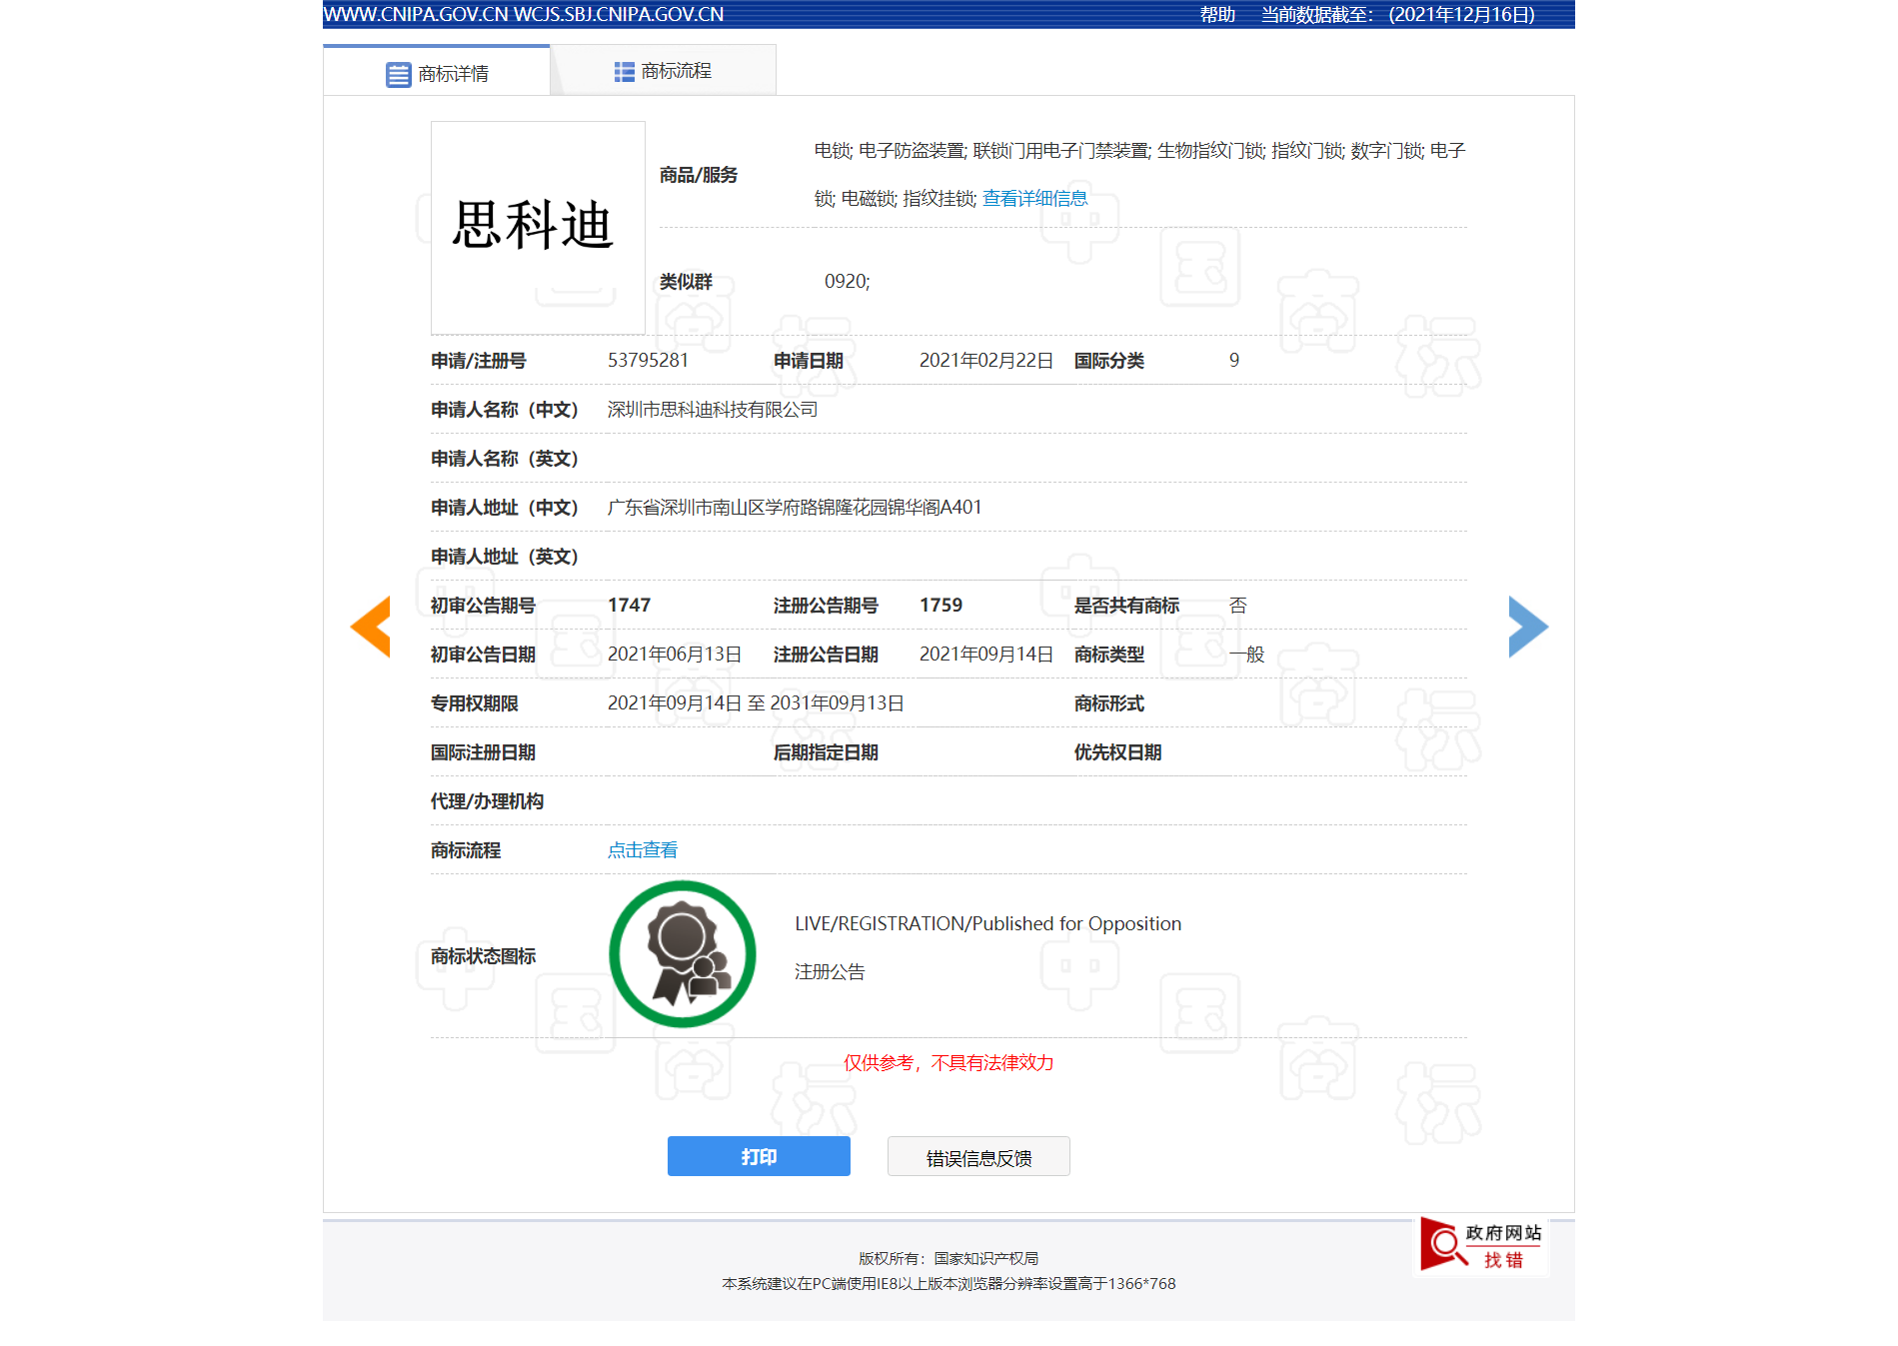Click the green registration status badge icon
The image size is (1898, 1346).
click(x=683, y=954)
